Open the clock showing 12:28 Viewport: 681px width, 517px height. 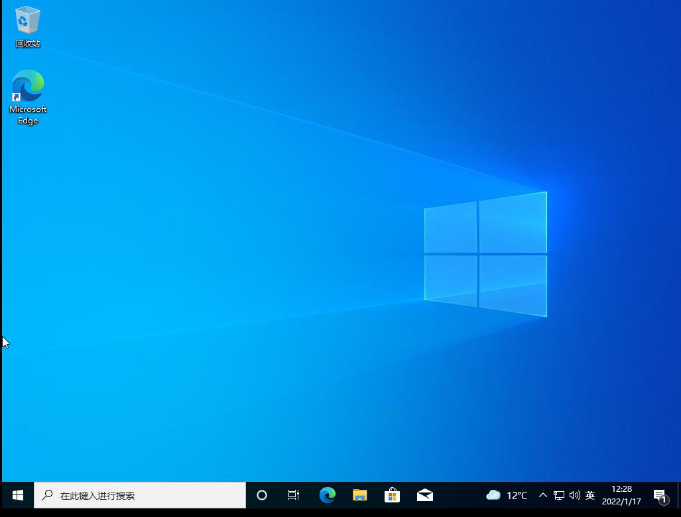pos(621,495)
